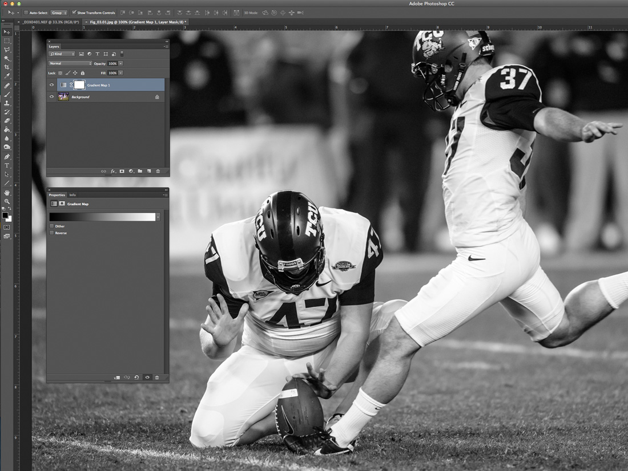Filter layers by type layers icon
The image size is (628, 471).
97,54
